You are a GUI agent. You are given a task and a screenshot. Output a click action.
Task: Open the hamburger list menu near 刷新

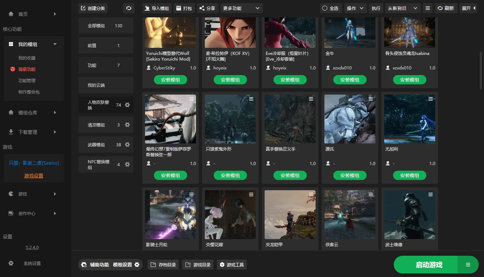[x=427, y=8]
